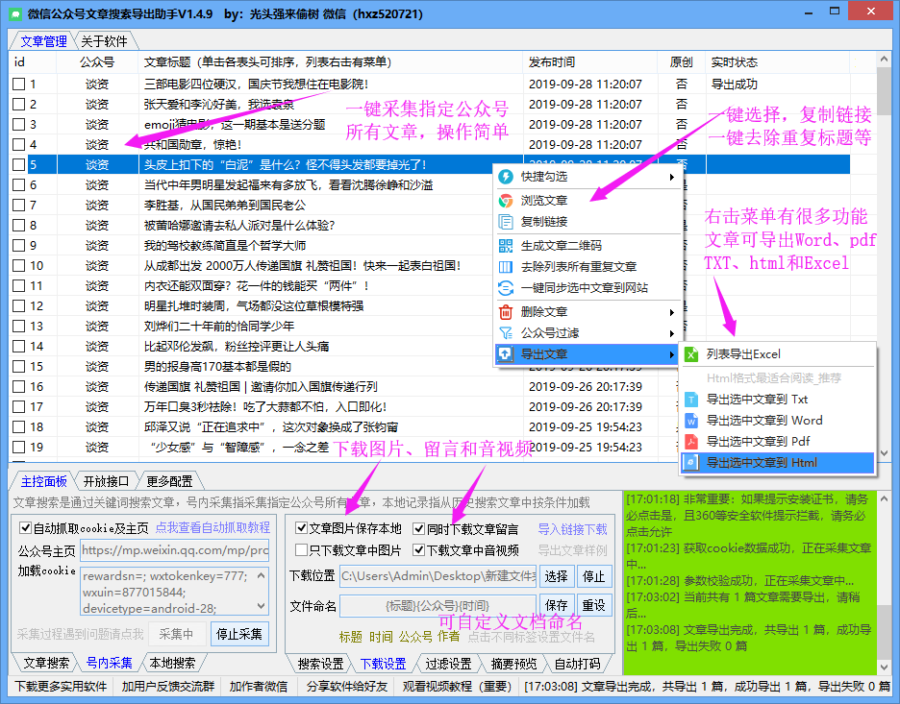The width and height of the screenshot is (900, 704).
Task: Click article list scrollbar down arrow
Action: click(x=884, y=452)
